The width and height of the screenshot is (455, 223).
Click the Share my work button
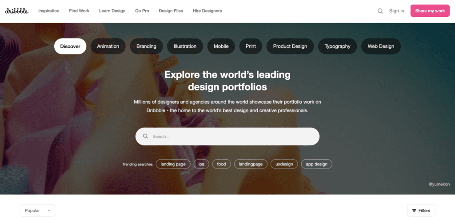(430, 11)
